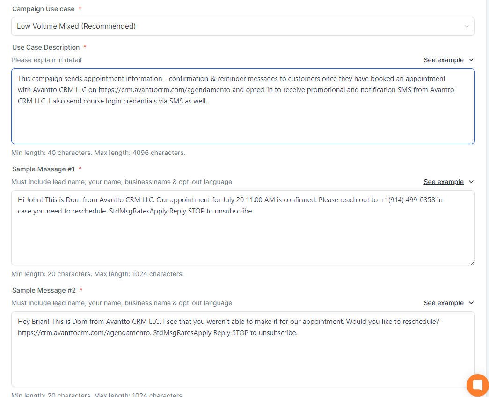Click inside Sample Message #2 text area

point(242,360)
